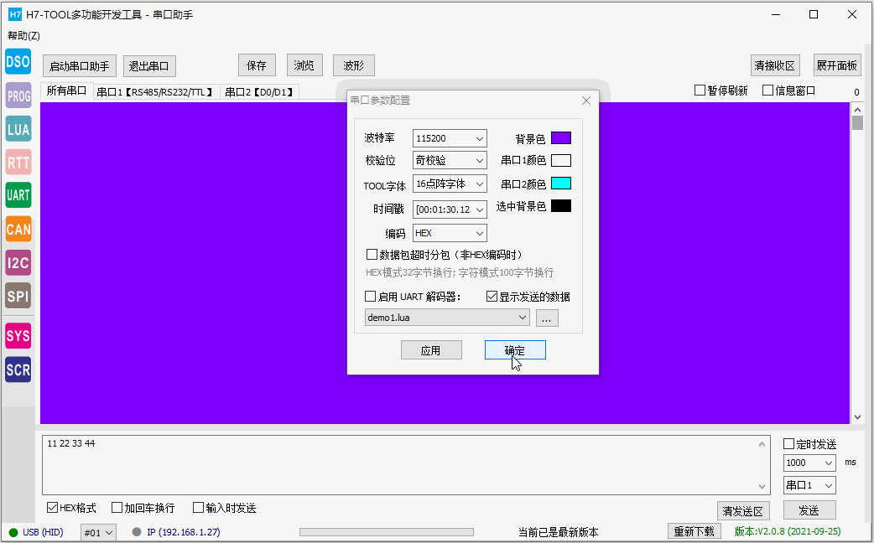Enable 加回车换行 checkbox
Image resolution: width=874 pixels, height=543 pixels.
(117, 507)
